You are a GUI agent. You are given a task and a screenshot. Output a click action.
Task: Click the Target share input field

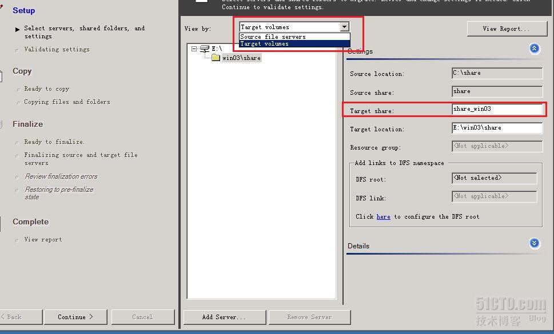click(496, 110)
